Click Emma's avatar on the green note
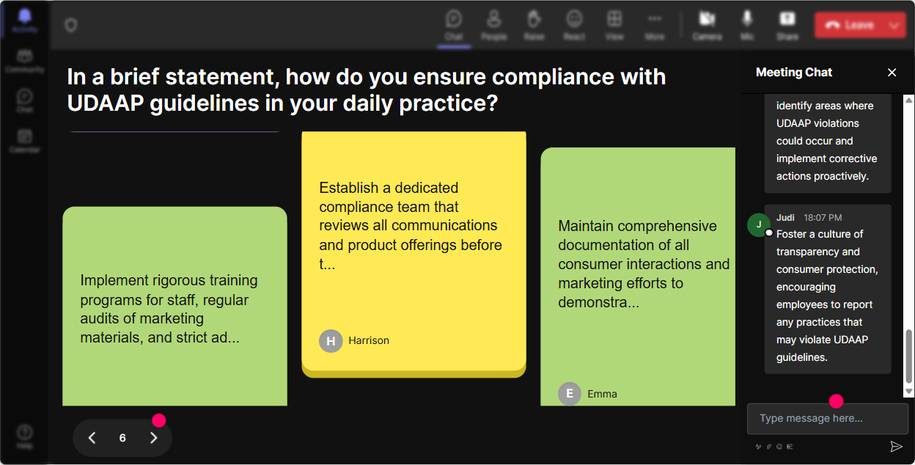This screenshot has height=465, width=915. [570, 394]
